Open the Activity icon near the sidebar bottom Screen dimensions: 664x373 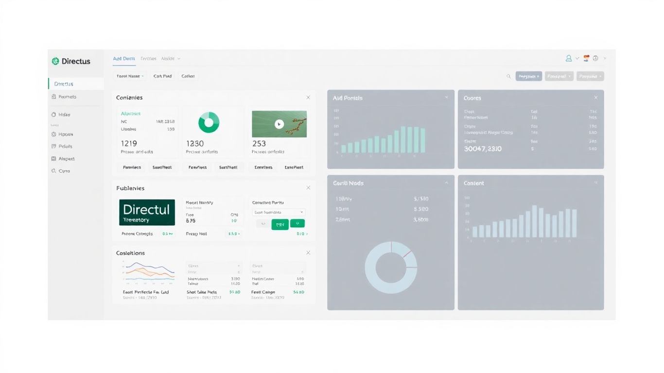[54, 158]
